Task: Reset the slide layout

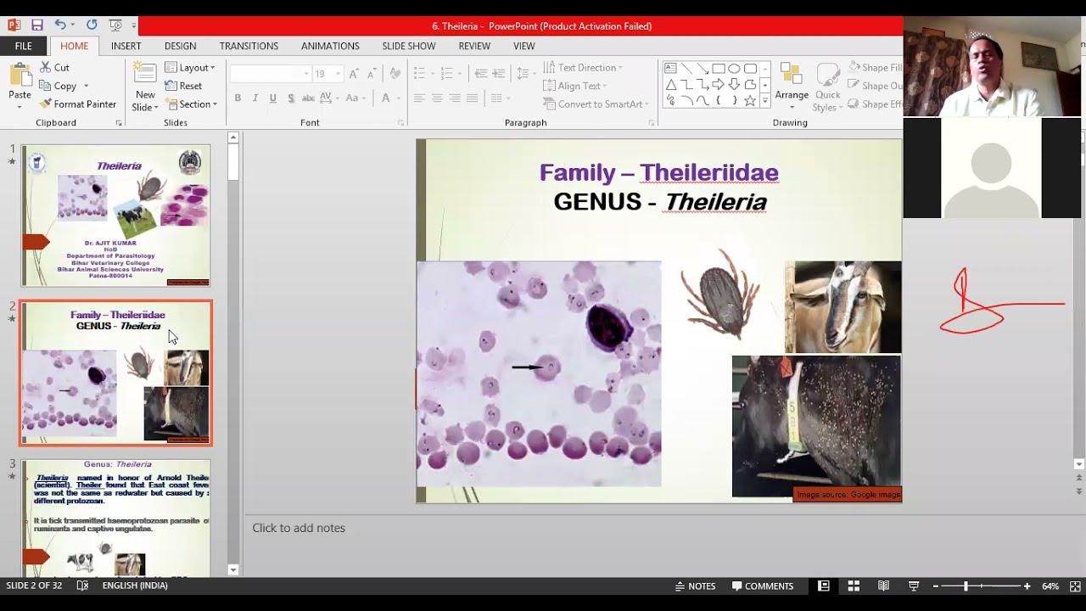Action: pyautogui.click(x=183, y=86)
